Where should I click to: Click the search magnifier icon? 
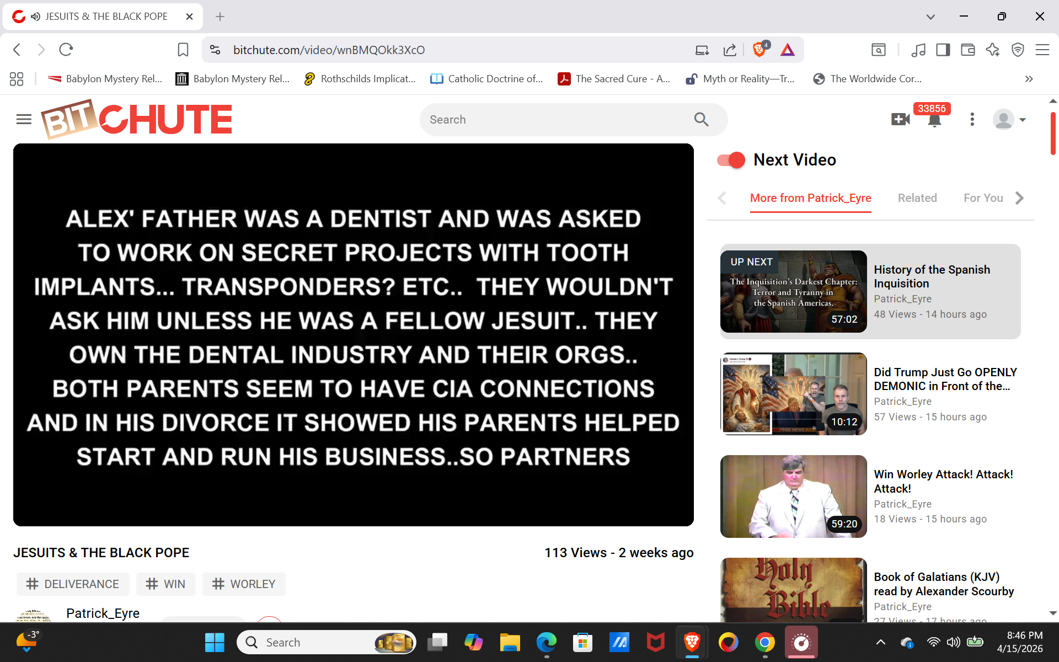pos(701,119)
